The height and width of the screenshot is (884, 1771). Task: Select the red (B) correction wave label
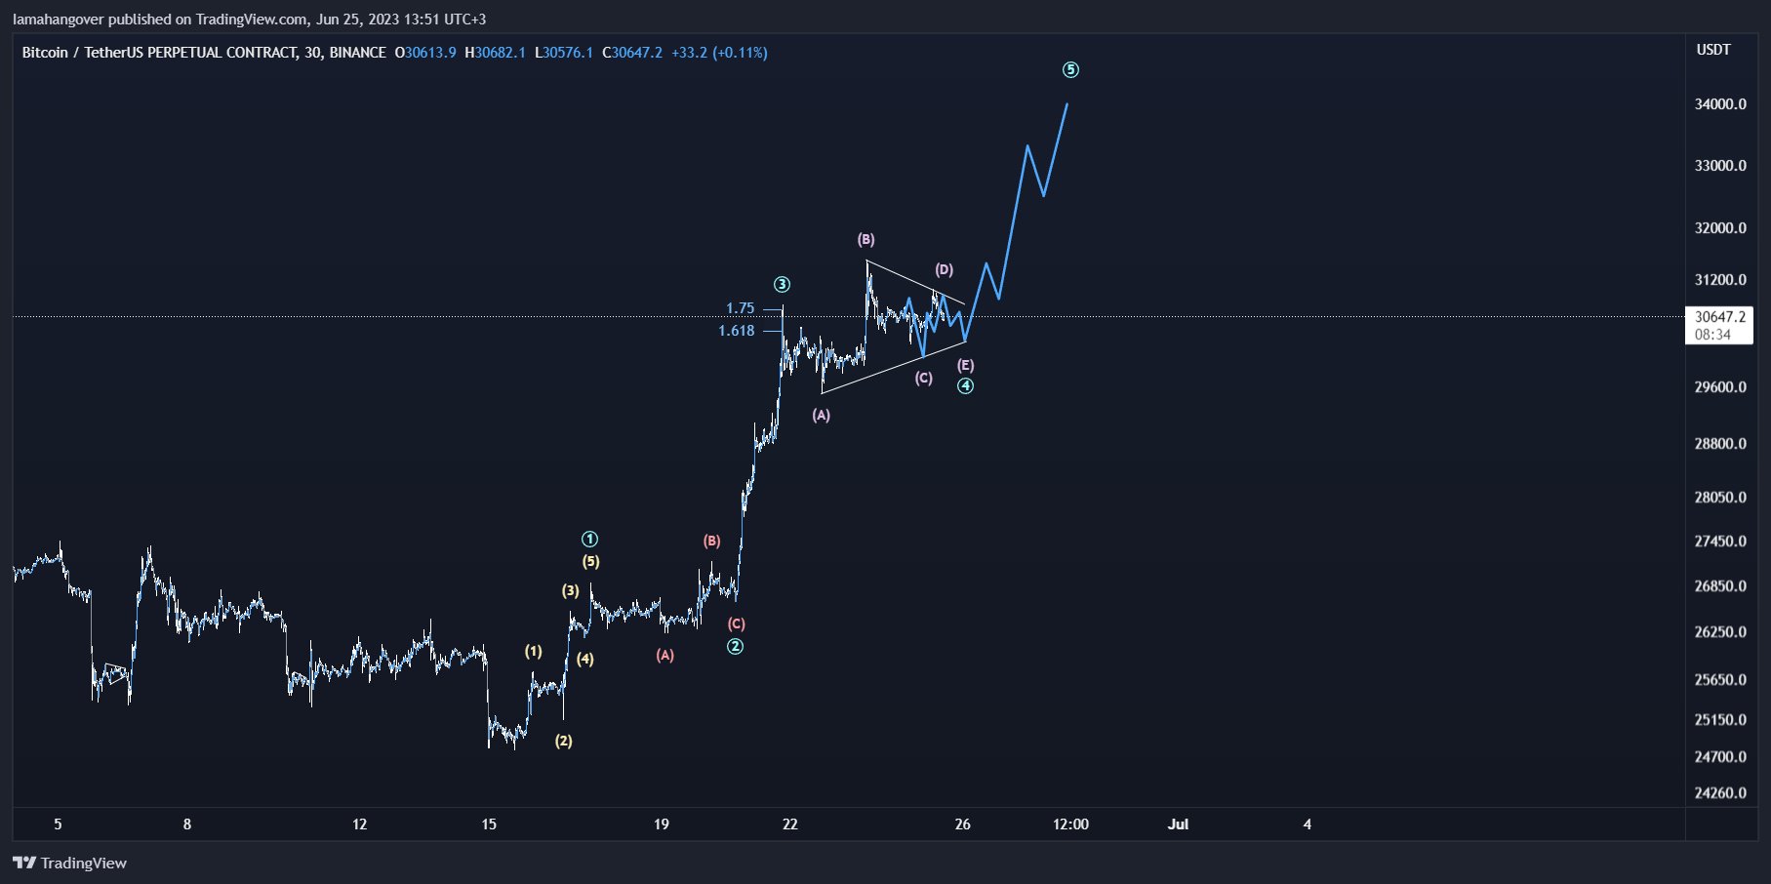tap(712, 542)
